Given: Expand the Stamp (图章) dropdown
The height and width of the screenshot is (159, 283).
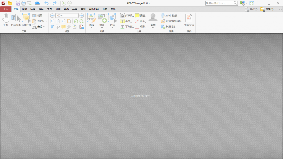Looking at the screenshot, I should [x=153, y=27].
